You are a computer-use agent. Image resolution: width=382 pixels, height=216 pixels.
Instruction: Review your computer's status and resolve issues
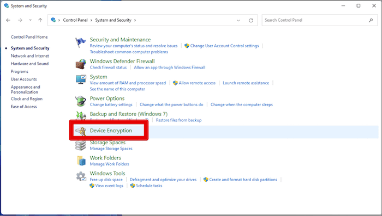[134, 46]
